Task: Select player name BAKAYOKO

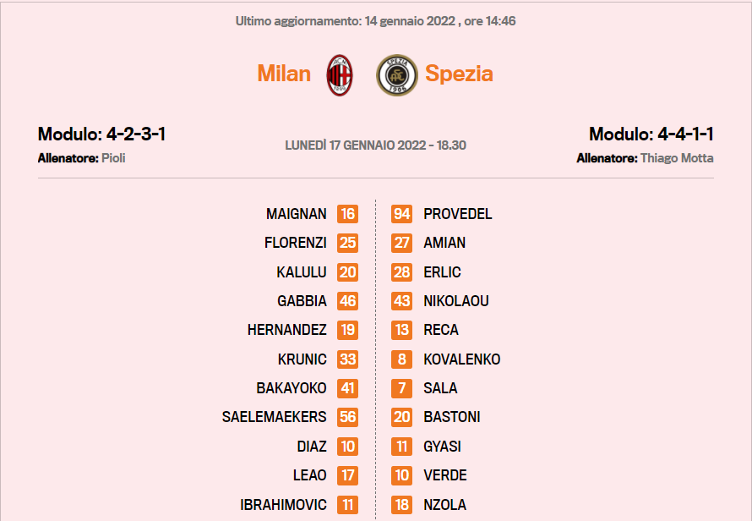Action: coord(292,388)
